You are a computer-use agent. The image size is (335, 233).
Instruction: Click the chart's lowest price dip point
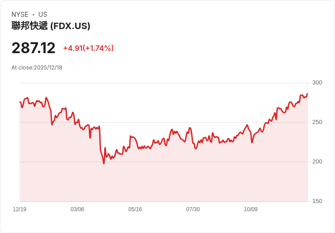[x=104, y=164]
